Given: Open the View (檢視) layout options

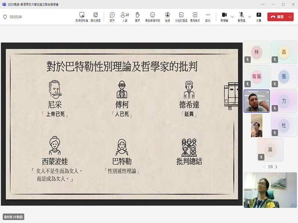Looking at the screenshot, I should tap(168, 15).
